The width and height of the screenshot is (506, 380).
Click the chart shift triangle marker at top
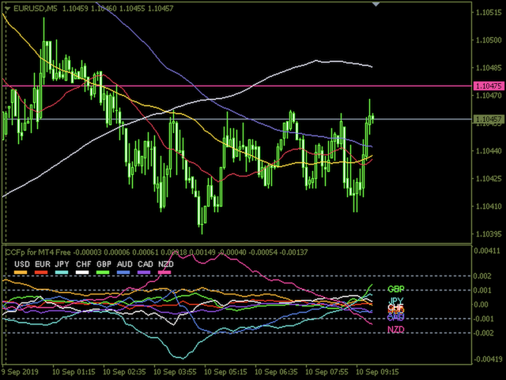[377, 3]
